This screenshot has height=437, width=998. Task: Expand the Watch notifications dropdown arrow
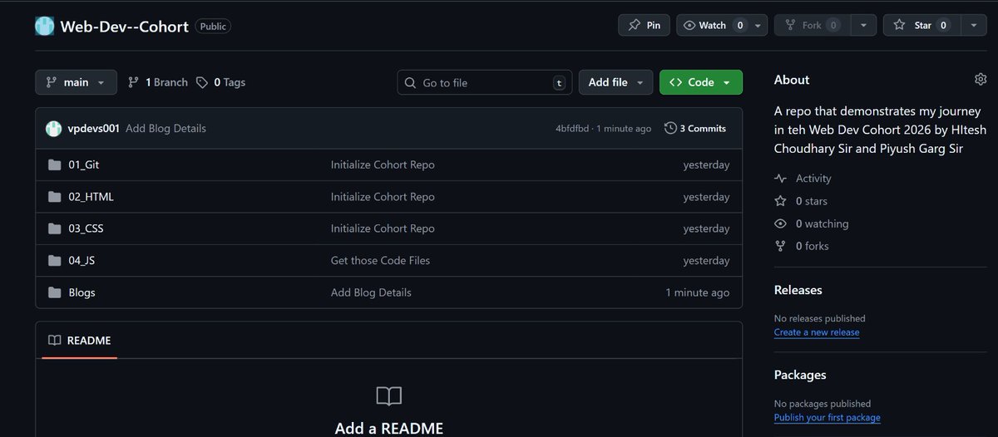coord(758,26)
